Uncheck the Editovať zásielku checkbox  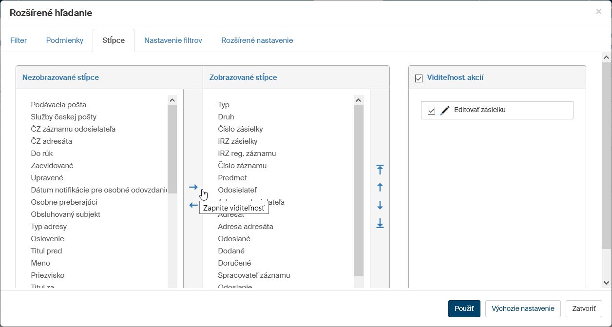pyautogui.click(x=431, y=111)
